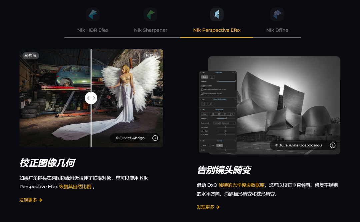
Task: Click the 校正图像几何 heading
Action: click(47, 163)
